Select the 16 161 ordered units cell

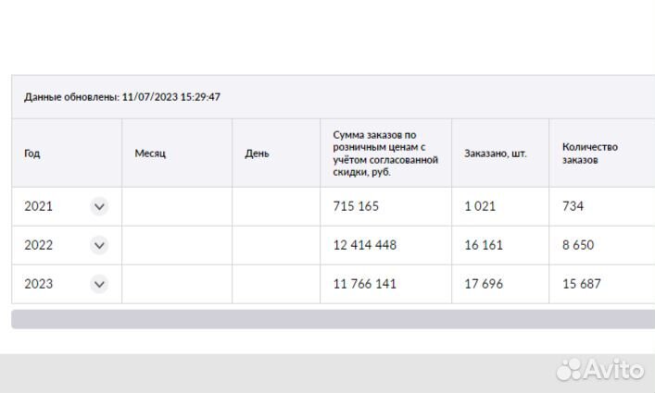[484, 246]
